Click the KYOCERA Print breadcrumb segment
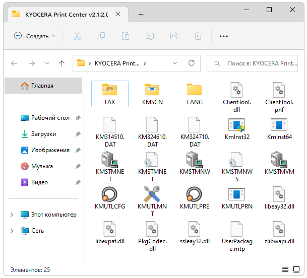Viewport: 307px width, 278px height. point(117,63)
